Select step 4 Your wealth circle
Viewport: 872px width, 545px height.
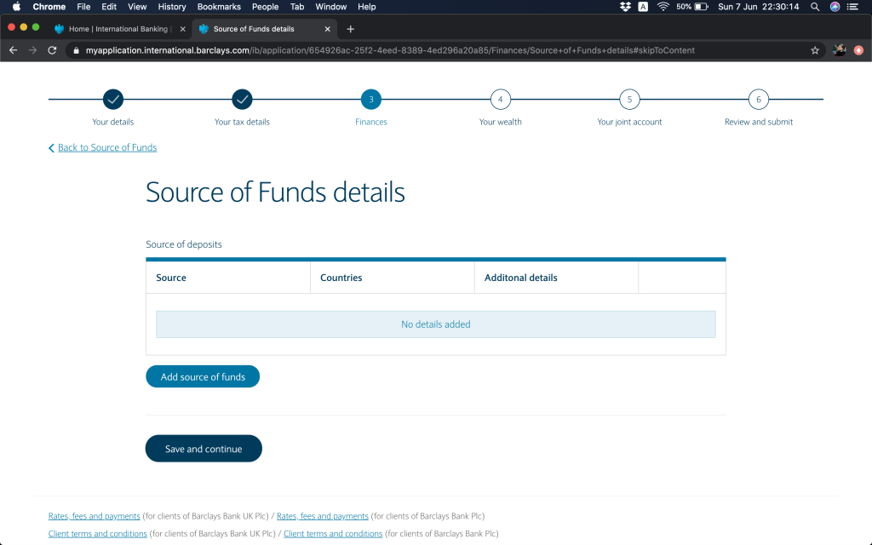coord(500,100)
